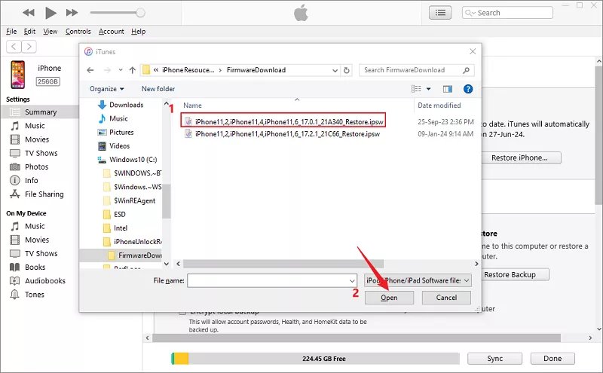The image size is (603, 373).
Task: Open the file type filter dropdown
Action: tap(418, 281)
